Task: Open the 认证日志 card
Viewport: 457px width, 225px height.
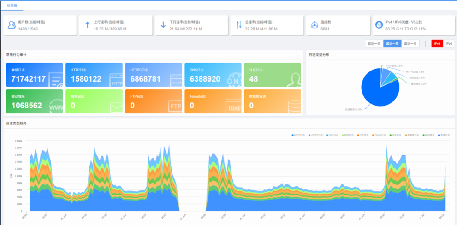Action: point(273,75)
